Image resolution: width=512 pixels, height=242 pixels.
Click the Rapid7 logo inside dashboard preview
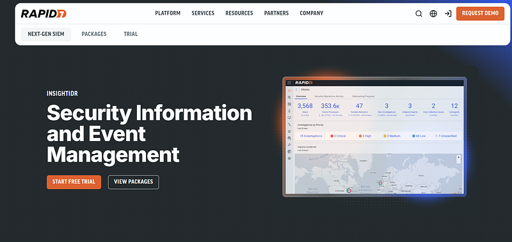coord(303,83)
